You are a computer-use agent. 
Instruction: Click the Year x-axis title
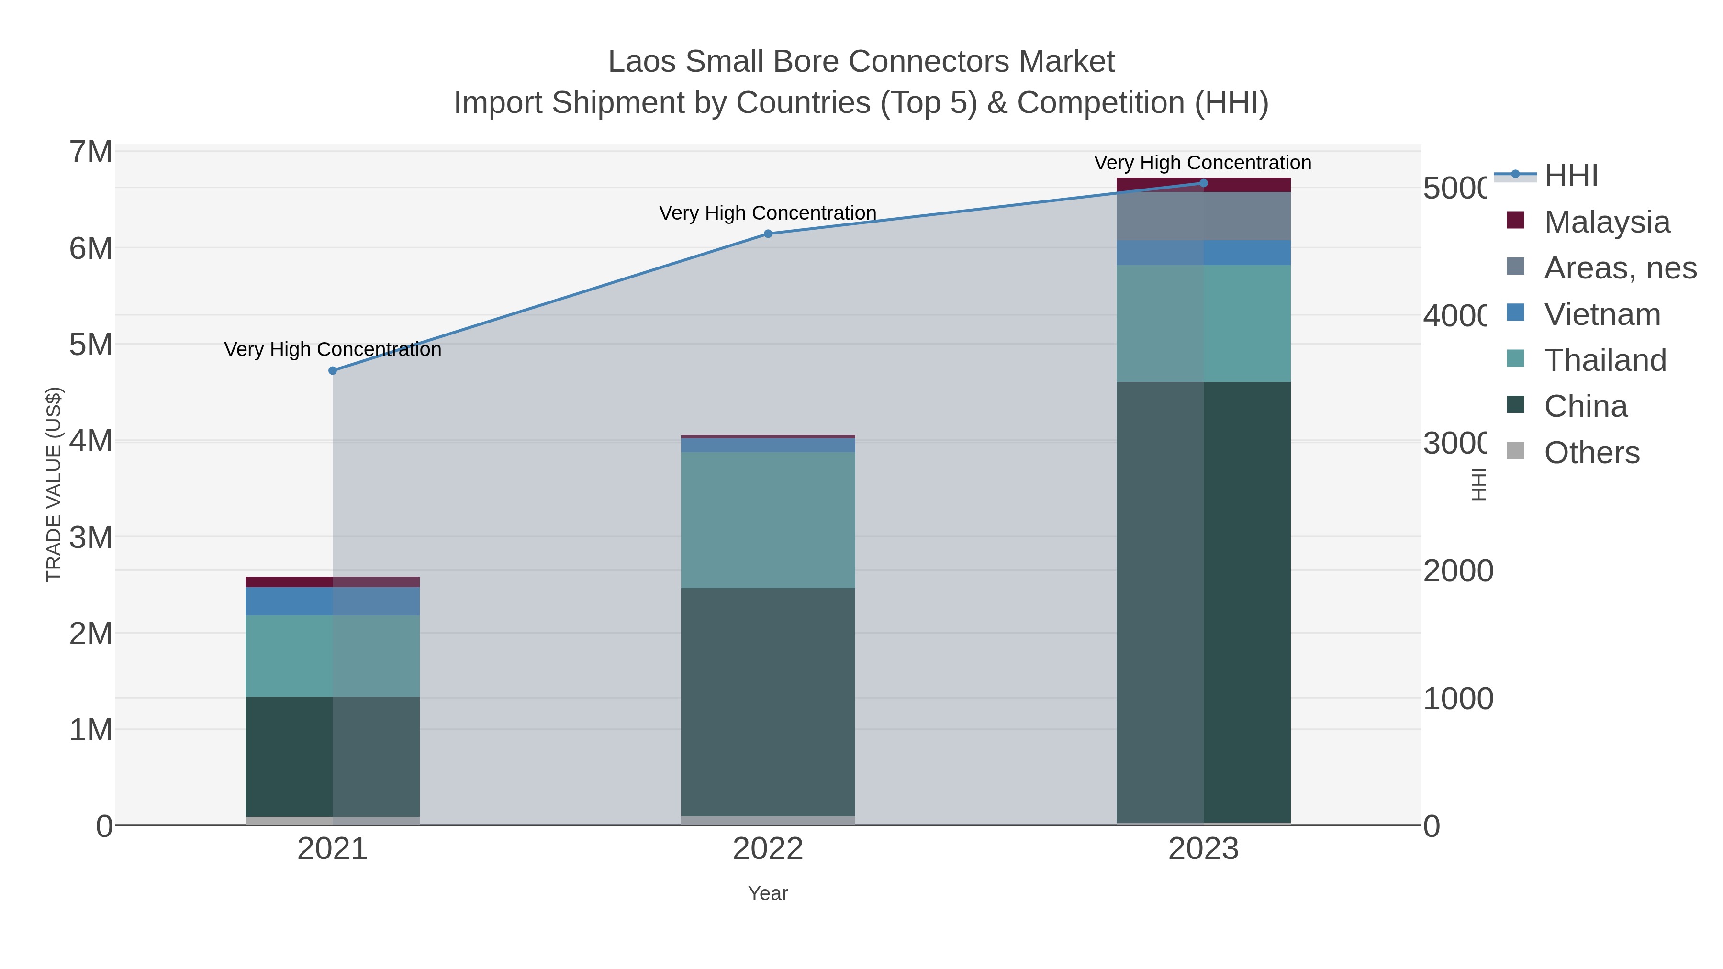pyautogui.click(x=768, y=893)
